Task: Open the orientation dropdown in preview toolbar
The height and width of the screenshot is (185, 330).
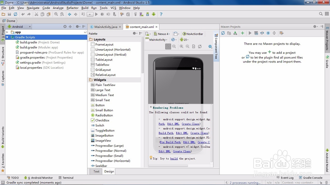Action: click(176, 34)
